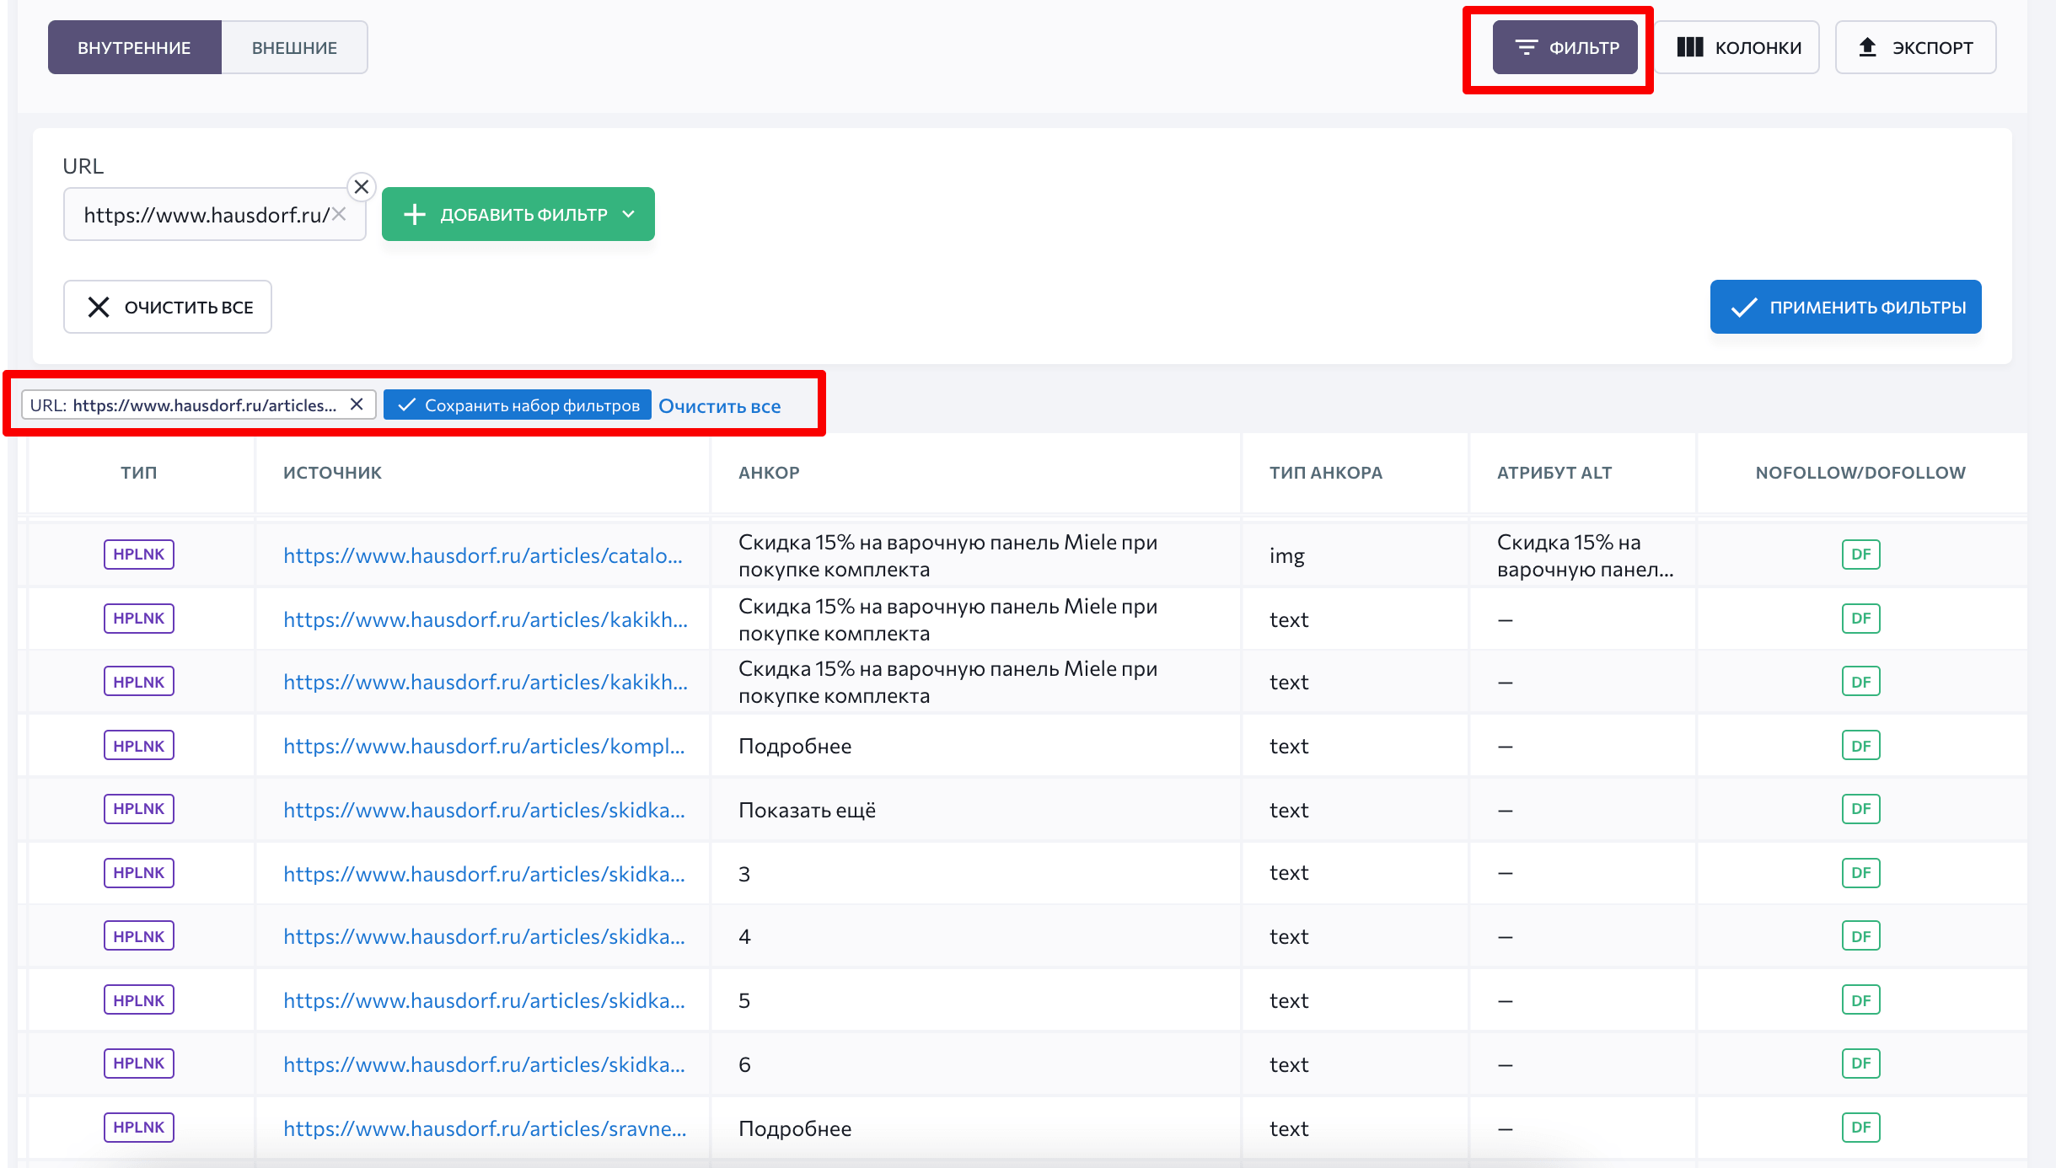
Task: Click the HPLNK badge in the anchor 5 row
Action: pyautogui.click(x=139, y=1000)
